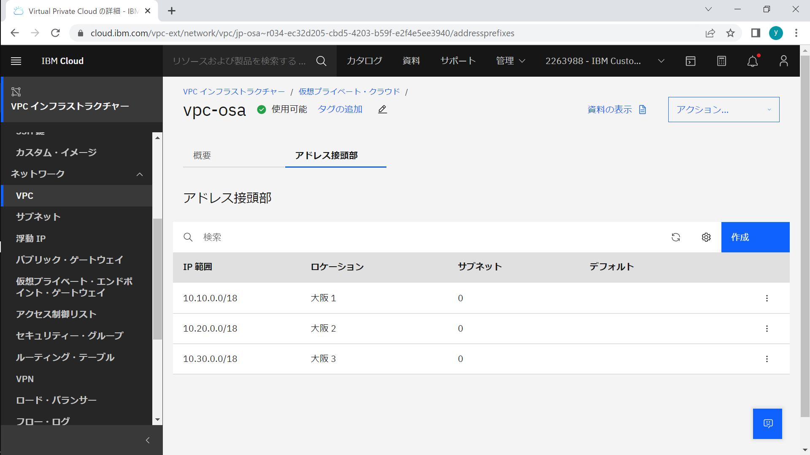The image size is (810, 455).
Task: Collapse the ネットワーク sidebar section
Action: tap(140, 174)
